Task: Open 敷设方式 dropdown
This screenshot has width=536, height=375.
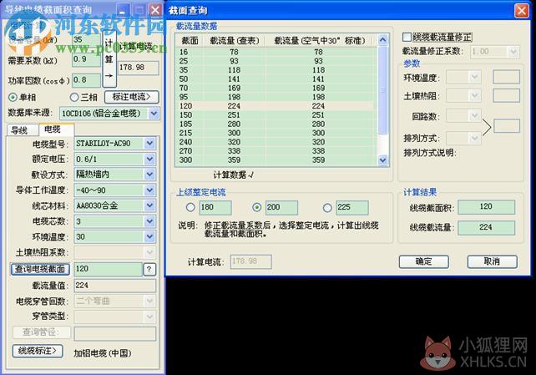Action: 149,175
